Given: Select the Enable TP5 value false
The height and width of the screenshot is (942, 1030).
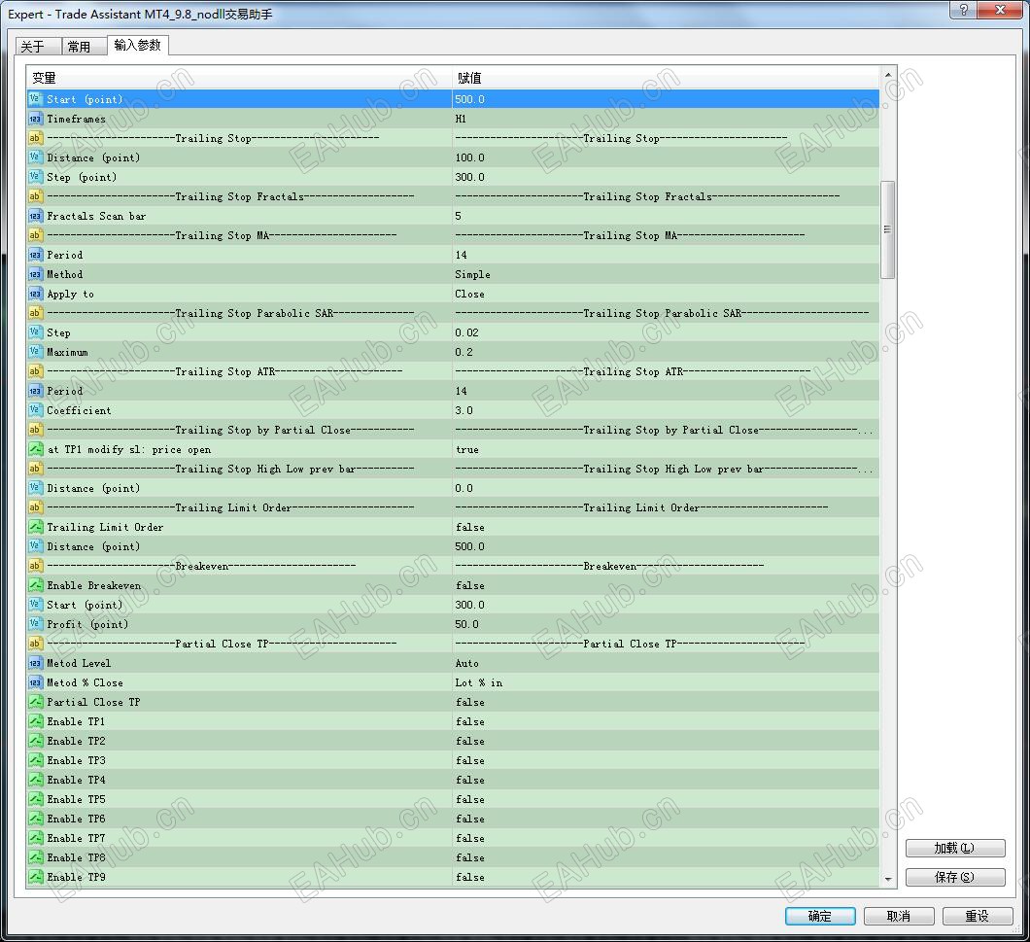Looking at the screenshot, I should coord(469,799).
